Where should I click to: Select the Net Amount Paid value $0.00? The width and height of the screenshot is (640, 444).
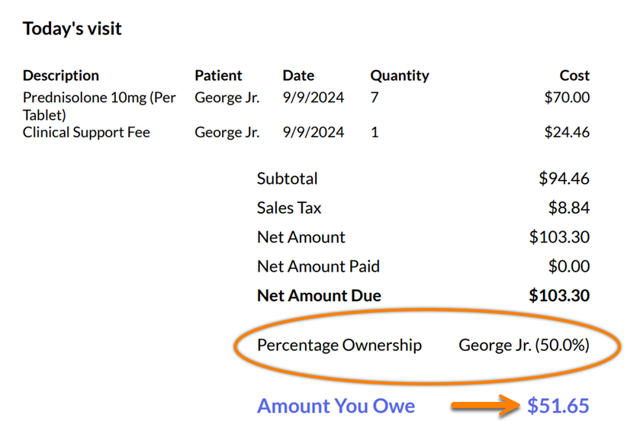(x=568, y=266)
